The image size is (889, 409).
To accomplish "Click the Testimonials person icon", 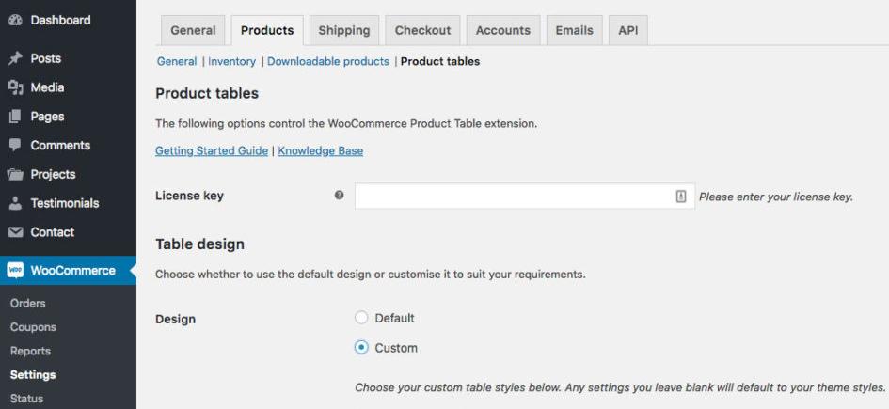I will tap(15, 203).
